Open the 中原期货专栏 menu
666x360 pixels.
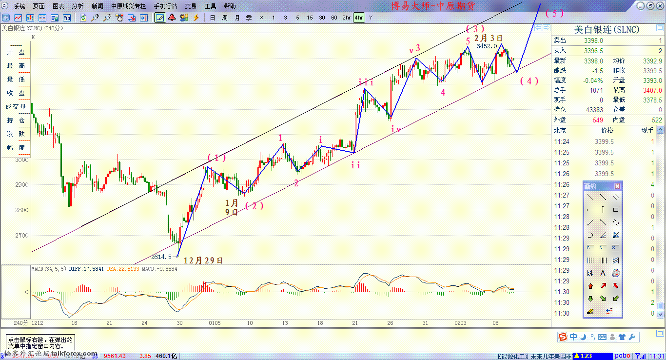point(128,6)
